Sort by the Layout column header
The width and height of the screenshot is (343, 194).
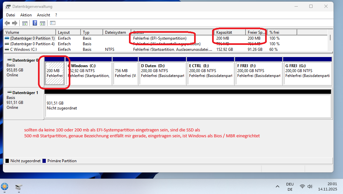pyautogui.click(x=68, y=32)
